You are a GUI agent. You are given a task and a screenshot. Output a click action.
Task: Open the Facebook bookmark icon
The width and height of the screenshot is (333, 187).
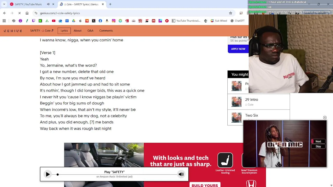pos(100,21)
